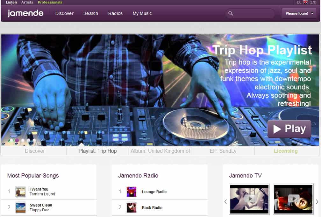Select the Playlist: Trip Hop tab
Image resolution: width=321 pixels, height=217 pixels.
coord(98,151)
